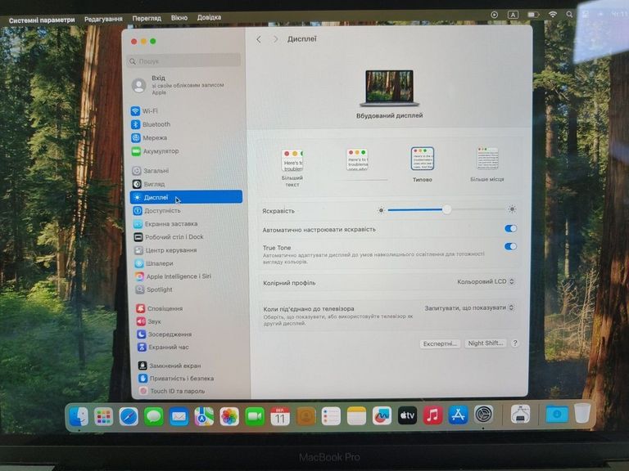Select Типово default resolution option
Image resolution: width=629 pixels, height=471 pixels.
423,164
